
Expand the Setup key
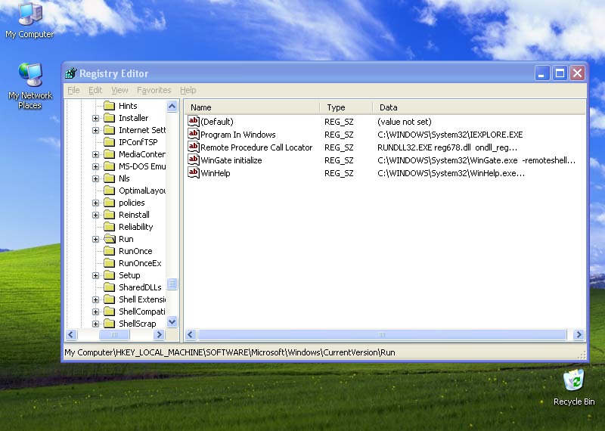coord(95,275)
